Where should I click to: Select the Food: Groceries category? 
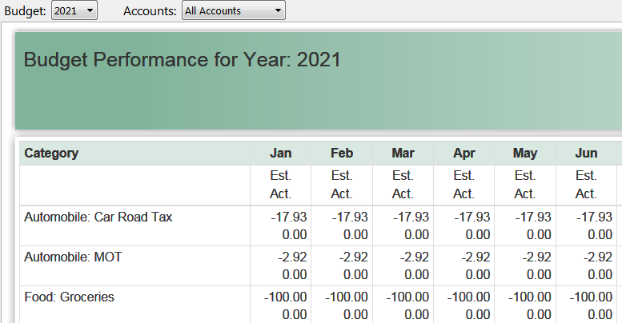click(70, 297)
